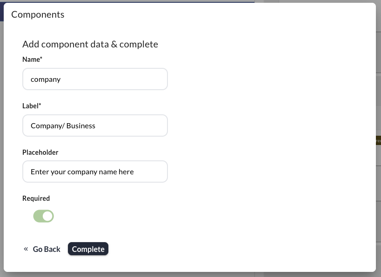Click the "Company/ Business" text

pos(63,125)
